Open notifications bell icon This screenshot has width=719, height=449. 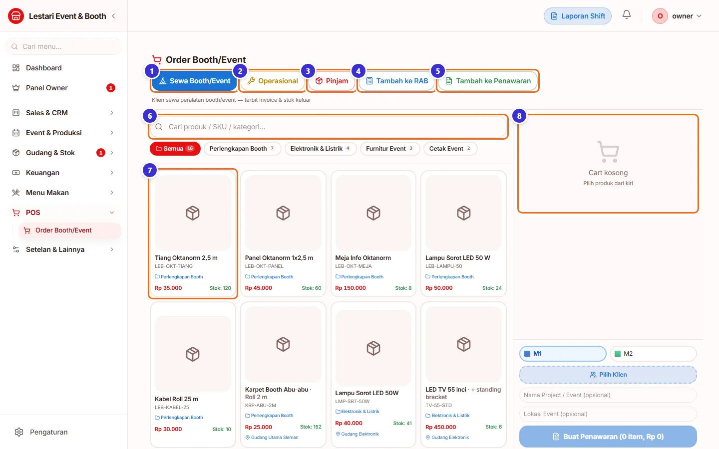[x=627, y=15]
